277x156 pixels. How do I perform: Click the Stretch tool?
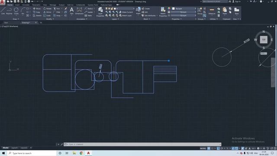[x=37, y=16]
